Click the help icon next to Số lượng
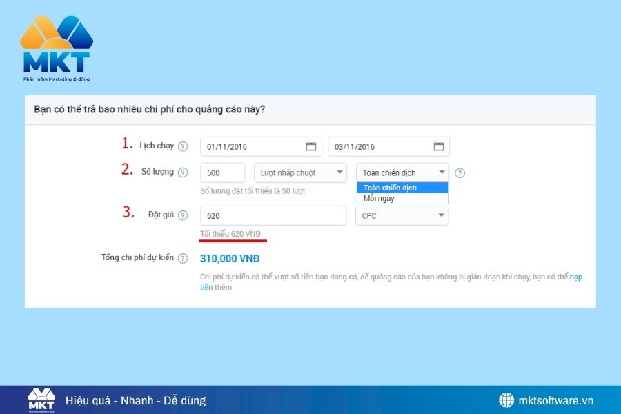This screenshot has height=414, width=621. 181,172
